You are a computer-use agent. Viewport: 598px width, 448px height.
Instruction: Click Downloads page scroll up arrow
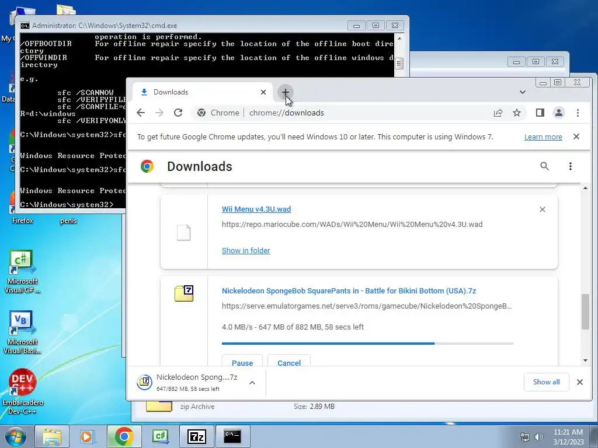point(585,188)
